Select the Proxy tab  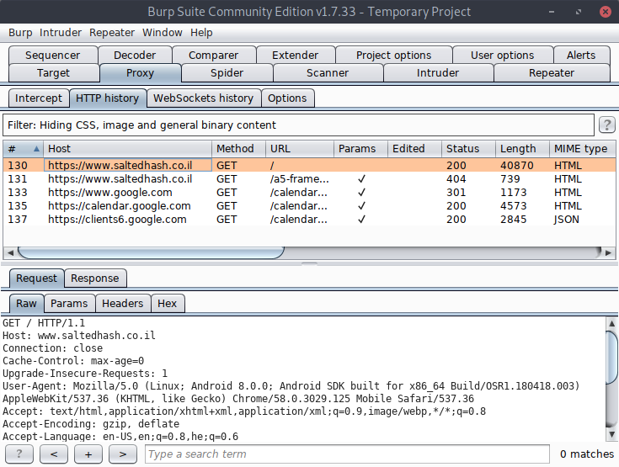pos(140,73)
